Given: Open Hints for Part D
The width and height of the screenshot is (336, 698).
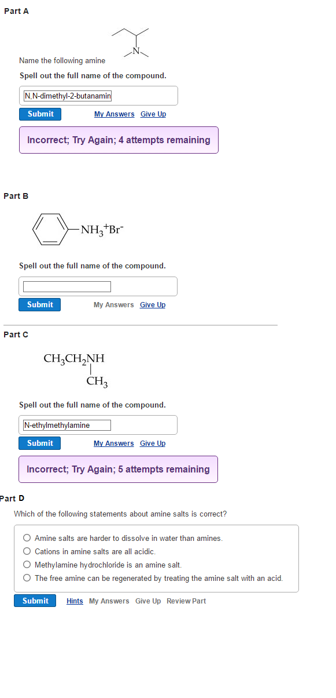Looking at the screenshot, I should tap(75, 601).
